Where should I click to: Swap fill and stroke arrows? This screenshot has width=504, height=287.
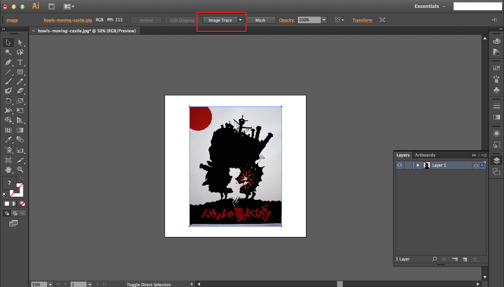[x=22, y=179]
